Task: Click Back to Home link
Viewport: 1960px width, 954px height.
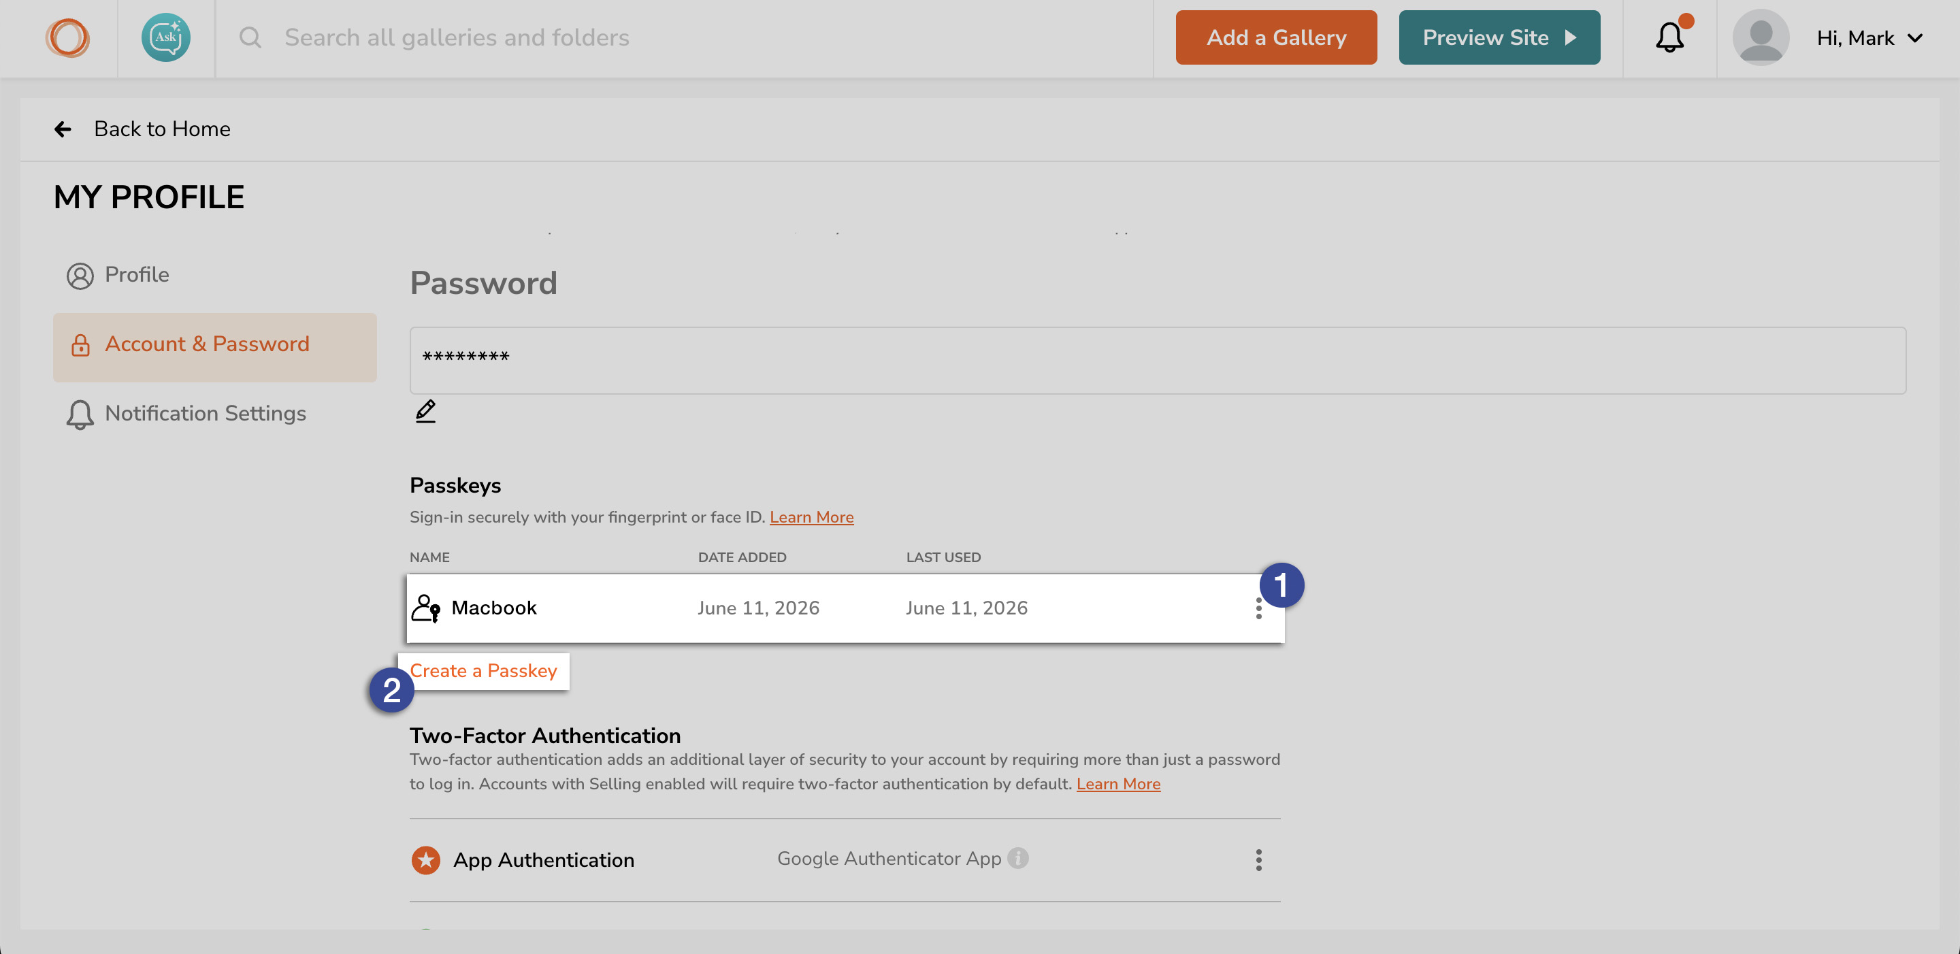Action: coord(162,129)
